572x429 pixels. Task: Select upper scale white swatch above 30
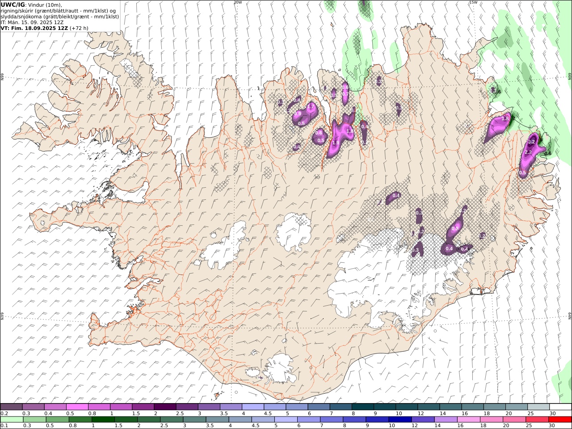click(561, 407)
